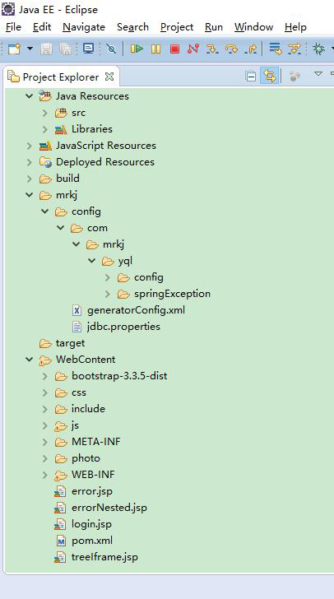
Task: Open the Navigate menu
Action: 84,27
